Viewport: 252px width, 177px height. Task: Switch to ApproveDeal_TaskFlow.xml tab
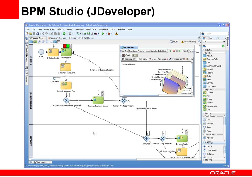point(82,38)
